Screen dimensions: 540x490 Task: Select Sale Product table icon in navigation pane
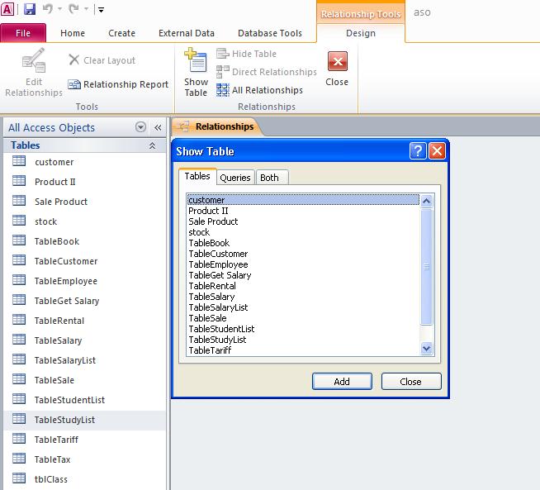(x=19, y=201)
